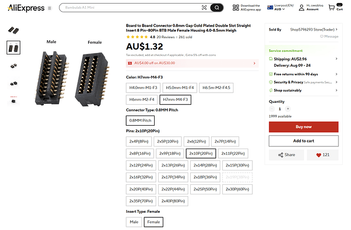Select the third product thumbnail
Viewport: 351px width, 230px height.
[x=13, y=66]
